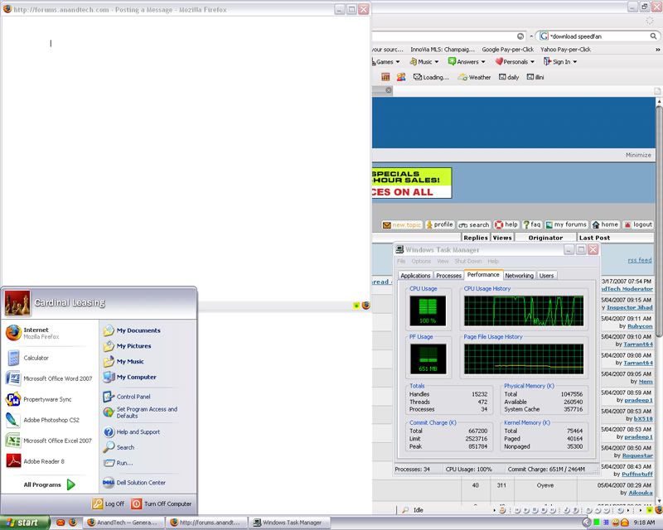The width and height of the screenshot is (663, 530).
Task: Click forum search button
Action: point(473,225)
